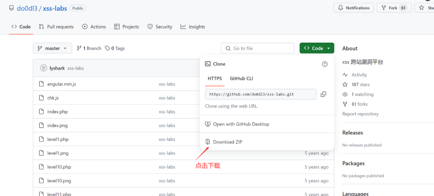Click the Go to file search field
The width and height of the screenshot is (434, 196).
coord(258,48)
